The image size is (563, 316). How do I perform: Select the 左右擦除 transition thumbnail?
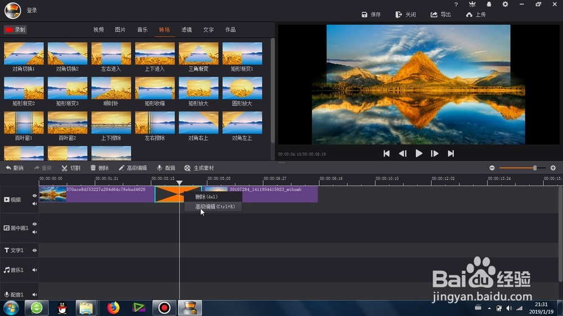[x=155, y=123]
